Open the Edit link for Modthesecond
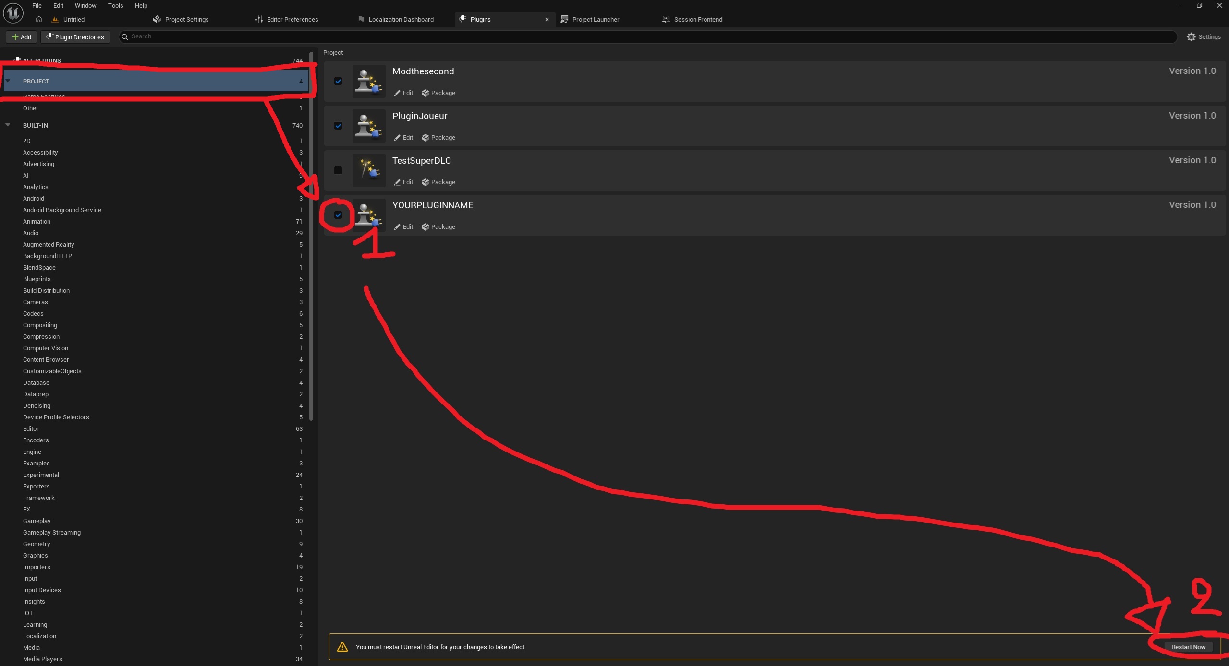Image resolution: width=1229 pixels, height=666 pixels. point(403,93)
